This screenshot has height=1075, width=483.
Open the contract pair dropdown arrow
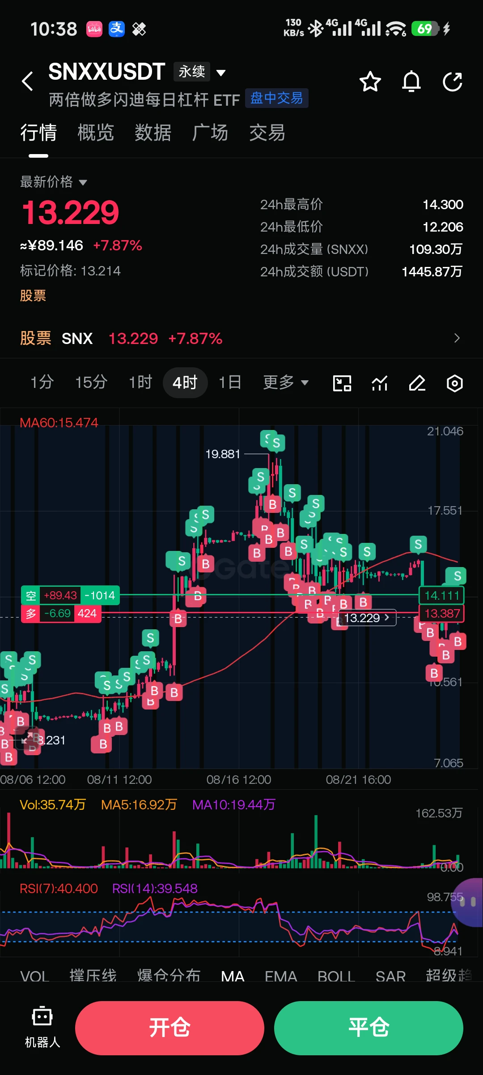pos(221,73)
